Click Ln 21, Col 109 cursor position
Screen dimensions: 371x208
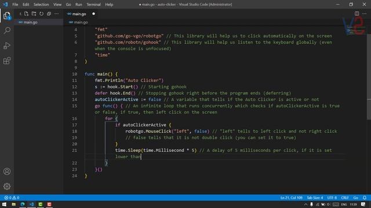pyautogui.click(x=291, y=198)
